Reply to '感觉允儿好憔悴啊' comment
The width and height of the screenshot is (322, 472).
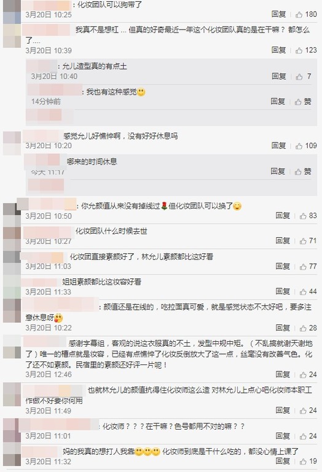[278, 146]
